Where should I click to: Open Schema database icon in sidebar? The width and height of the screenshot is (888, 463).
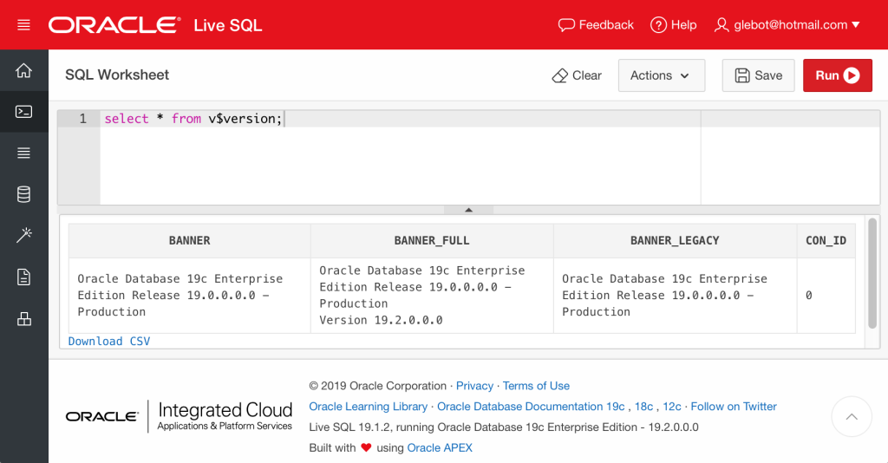(23, 194)
